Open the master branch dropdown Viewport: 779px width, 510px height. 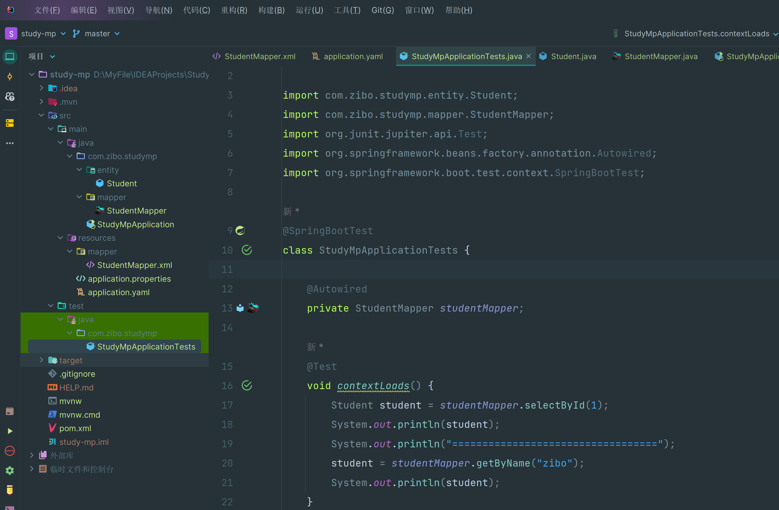102,34
